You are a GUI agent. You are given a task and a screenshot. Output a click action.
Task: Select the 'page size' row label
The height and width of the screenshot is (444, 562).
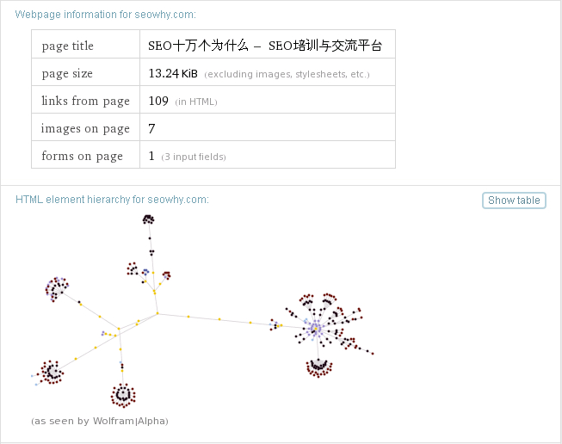coord(67,73)
